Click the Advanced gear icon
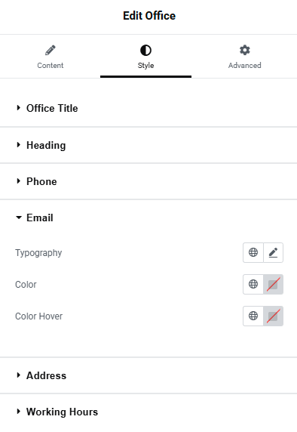Image resolution: width=297 pixels, height=432 pixels. 245,50
